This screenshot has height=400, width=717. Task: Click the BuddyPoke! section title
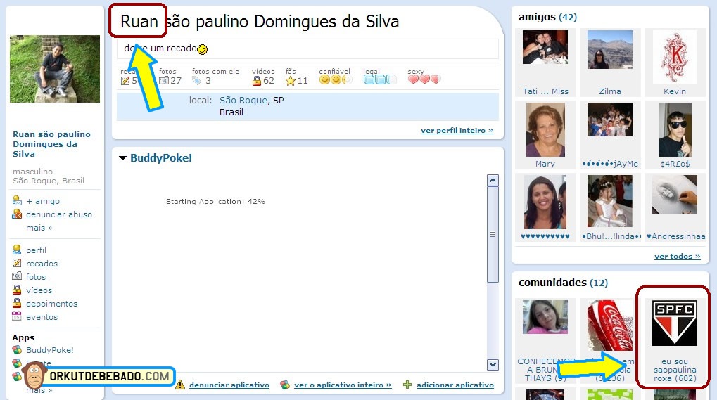pos(161,158)
